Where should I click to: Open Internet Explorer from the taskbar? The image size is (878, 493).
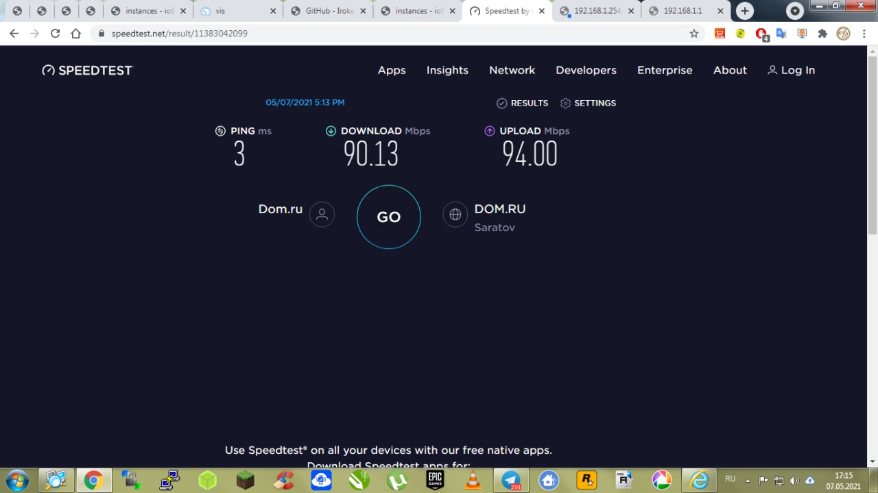pyautogui.click(x=700, y=480)
